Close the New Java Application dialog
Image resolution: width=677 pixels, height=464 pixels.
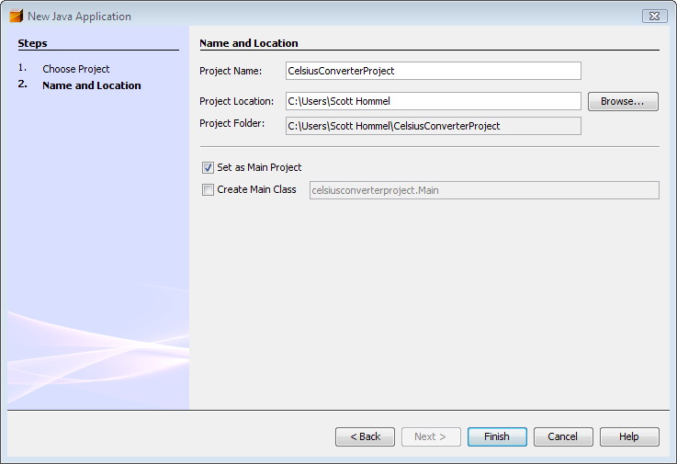click(653, 16)
